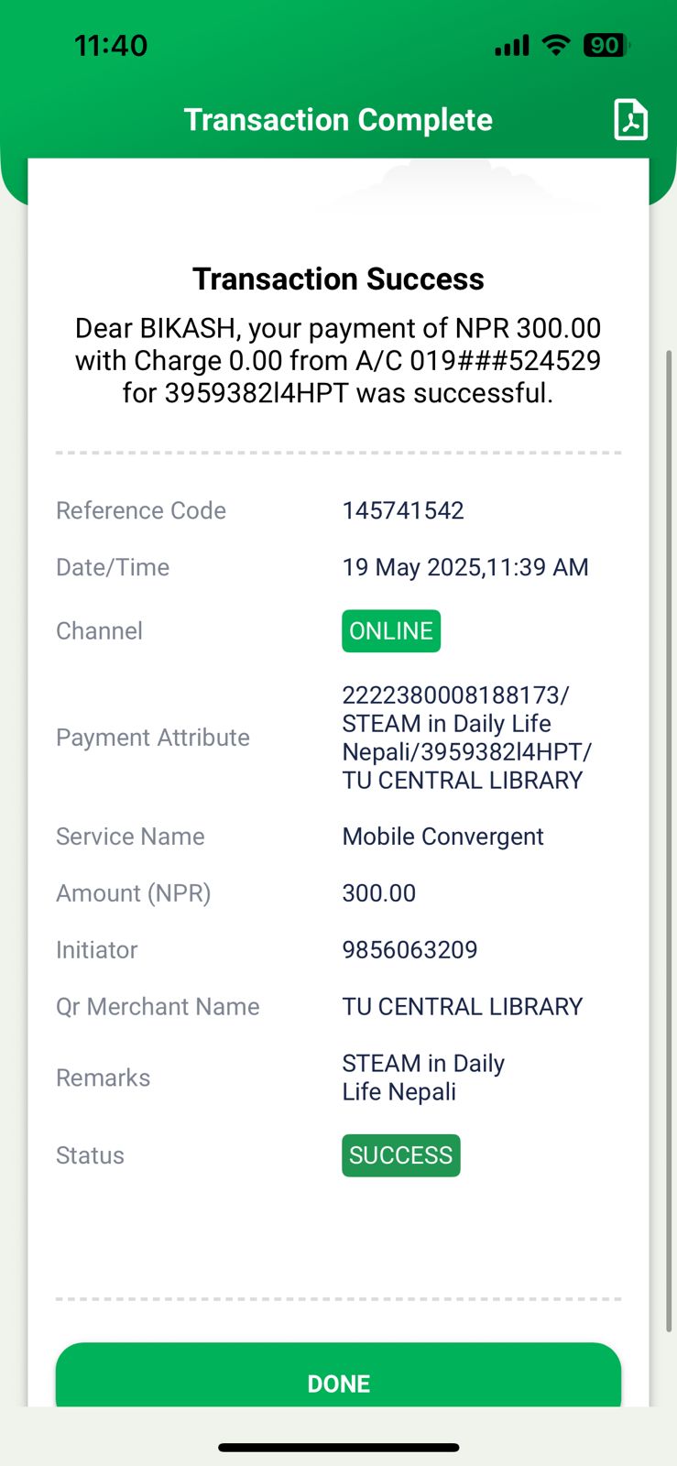
Task: Tap the Date/Time value 19 May 2025
Action: pos(465,567)
